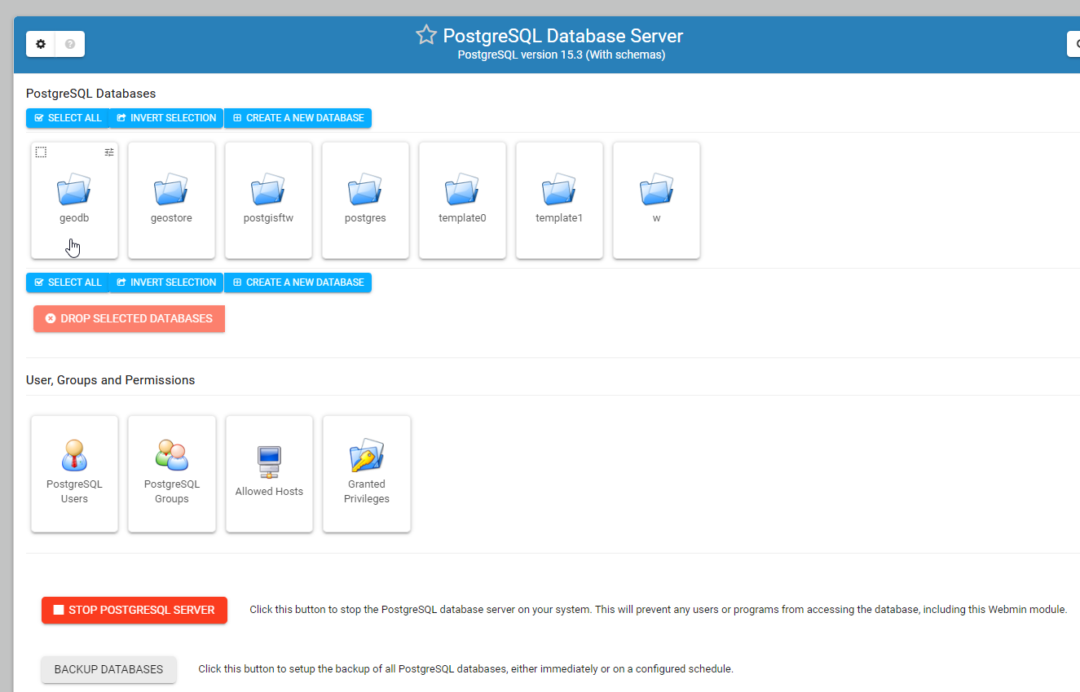Image resolution: width=1080 pixels, height=692 pixels.
Task: Star the PostgreSQL Database Server module as favorite
Action: pos(425,35)
